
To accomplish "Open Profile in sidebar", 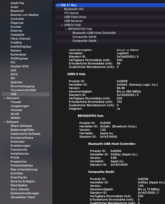I will 15,158.
